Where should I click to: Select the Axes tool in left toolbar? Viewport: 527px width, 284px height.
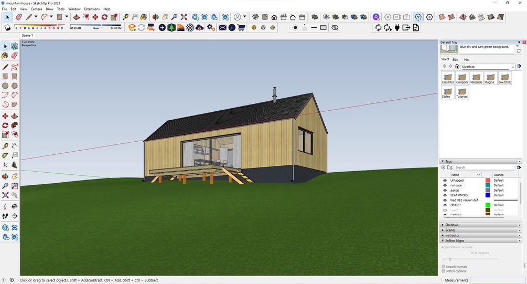[x=5, y=165]
